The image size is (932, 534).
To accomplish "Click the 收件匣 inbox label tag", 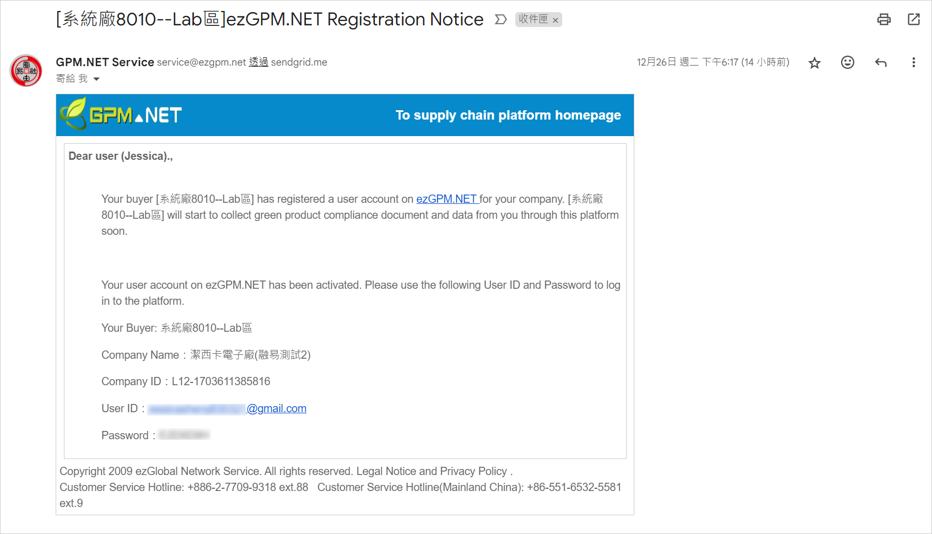I will tap(533, 19).
